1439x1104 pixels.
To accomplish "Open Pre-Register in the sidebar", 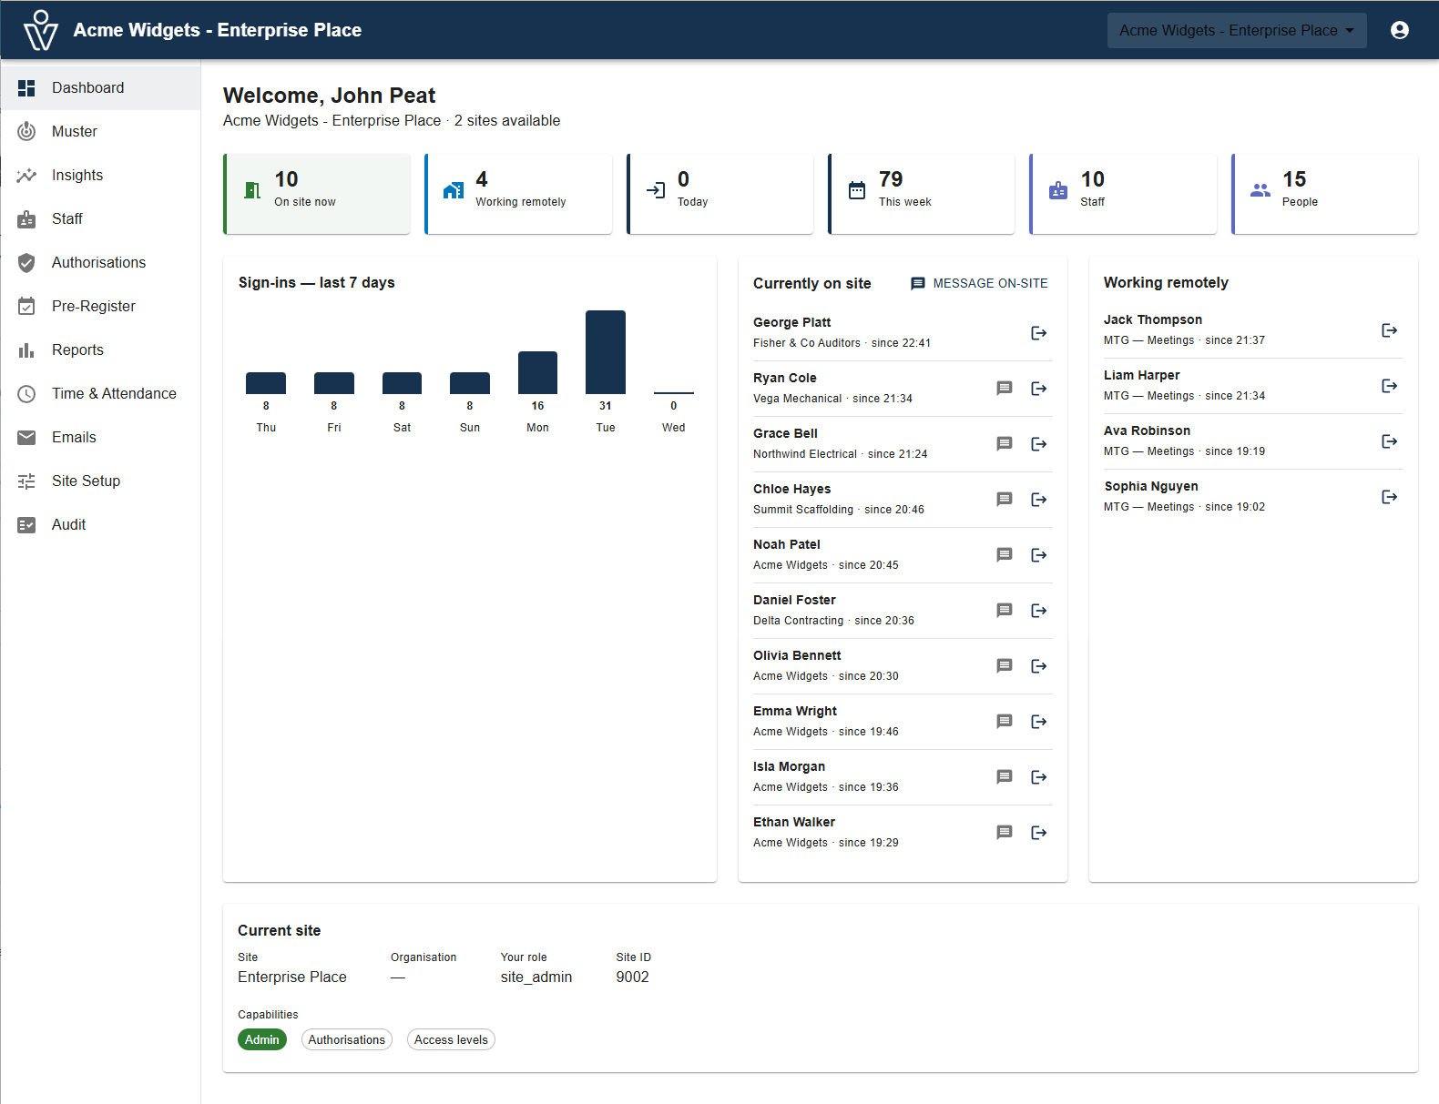I will [100, 307].
